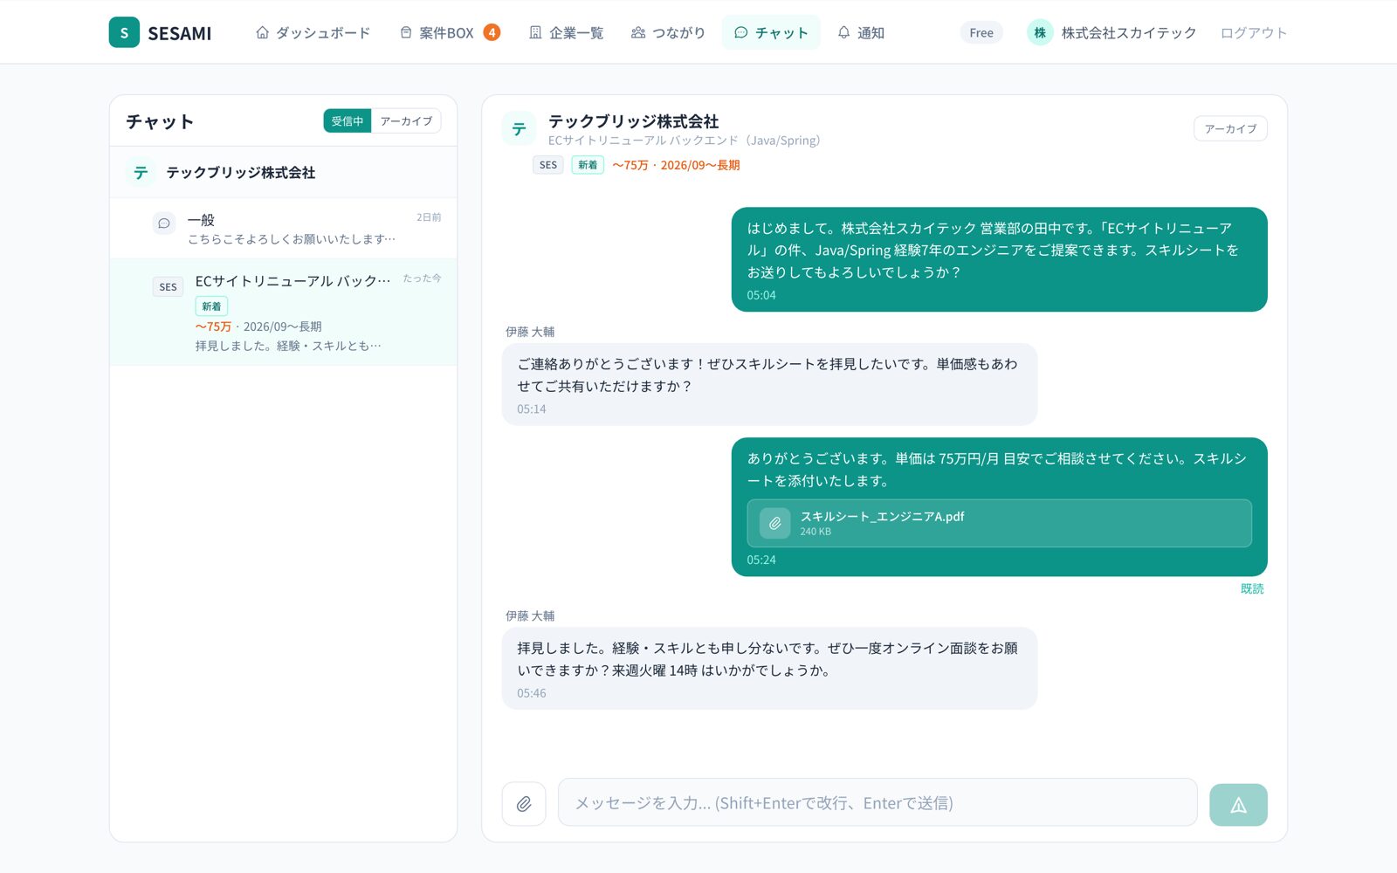Screen dimensions: 1397x873
Task: Click the send message button
Action: [1238, 804]
